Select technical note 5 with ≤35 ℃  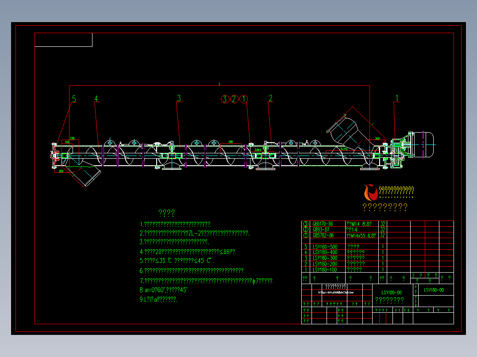[x=177, y=261]
